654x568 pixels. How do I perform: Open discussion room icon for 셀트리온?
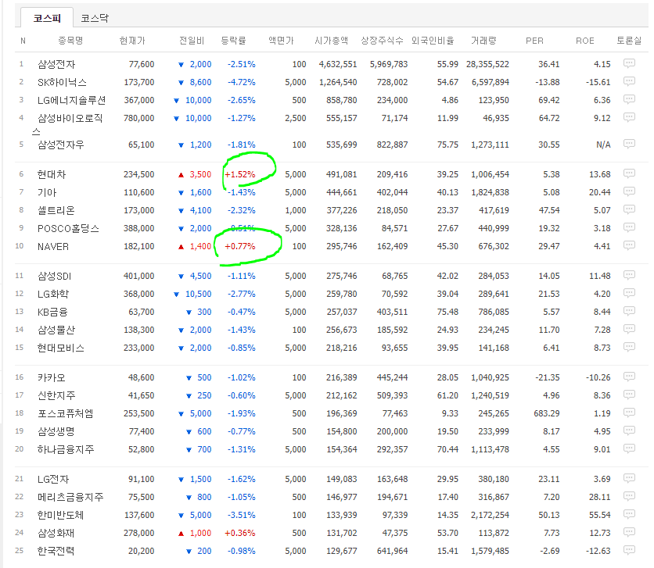tap(629, 209)
